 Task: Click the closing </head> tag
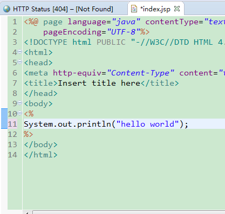coord(41,93)
